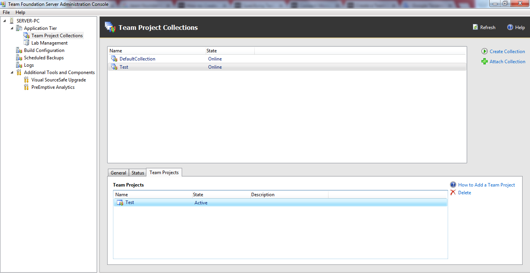Select PreEmptive Analytics in tree

click(x=53, y=87)
